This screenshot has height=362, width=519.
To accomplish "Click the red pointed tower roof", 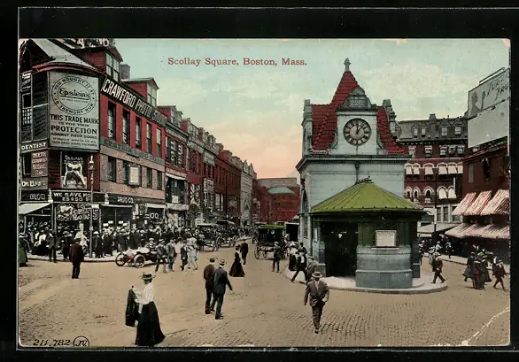I will [354, 112].
